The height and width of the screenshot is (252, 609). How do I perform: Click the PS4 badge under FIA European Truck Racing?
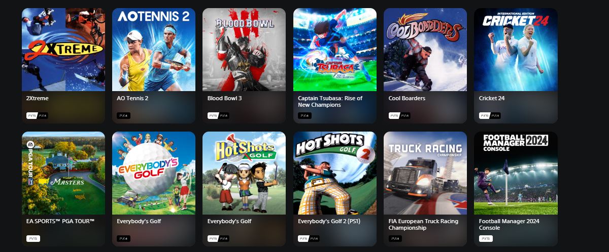coord(395,238)
